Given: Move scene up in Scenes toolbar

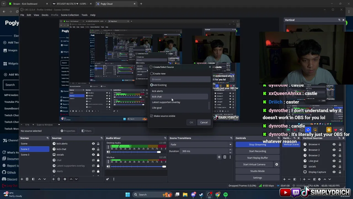Looking at the screenshot, I should pyautogui.click(x=39, y=179).
